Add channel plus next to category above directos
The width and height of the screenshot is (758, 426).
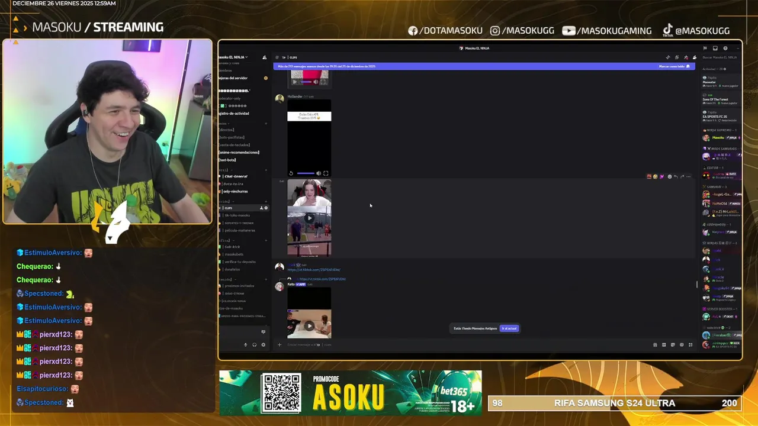click(266, 124)
